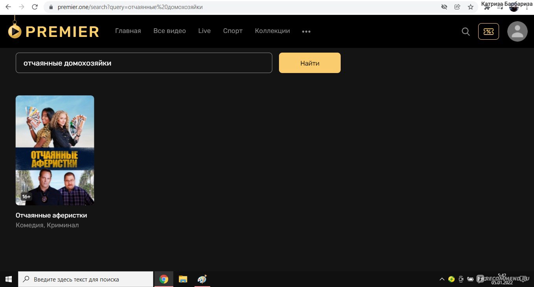Image resolution: width=534 pixels, height=287 pixels.
Task: Click the taskbar clock and date
Action: point(502,279)
